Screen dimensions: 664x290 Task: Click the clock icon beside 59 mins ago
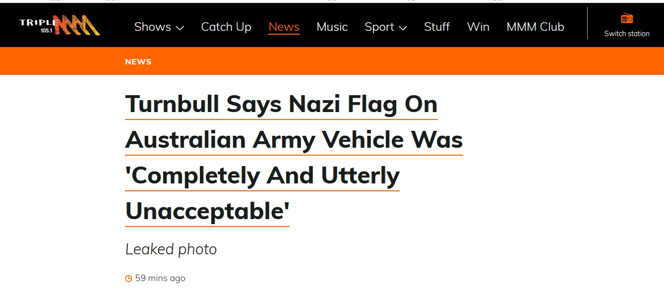point(128,279)
